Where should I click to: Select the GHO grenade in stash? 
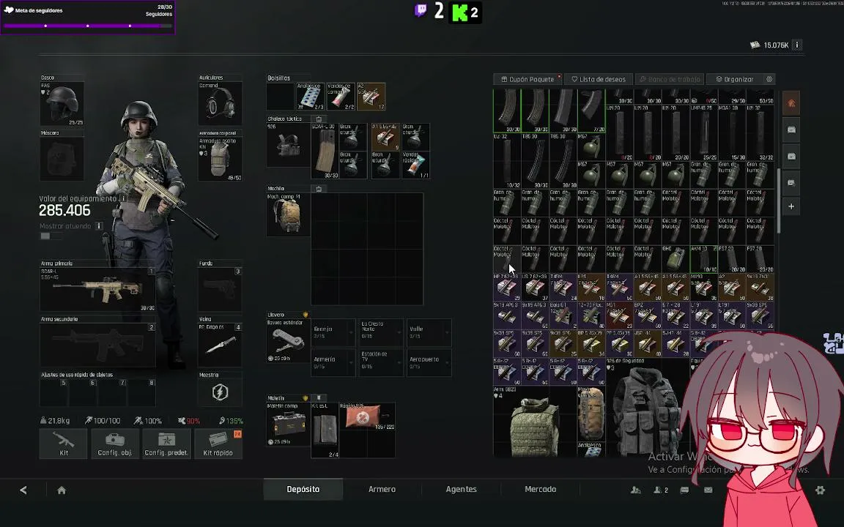675,259
